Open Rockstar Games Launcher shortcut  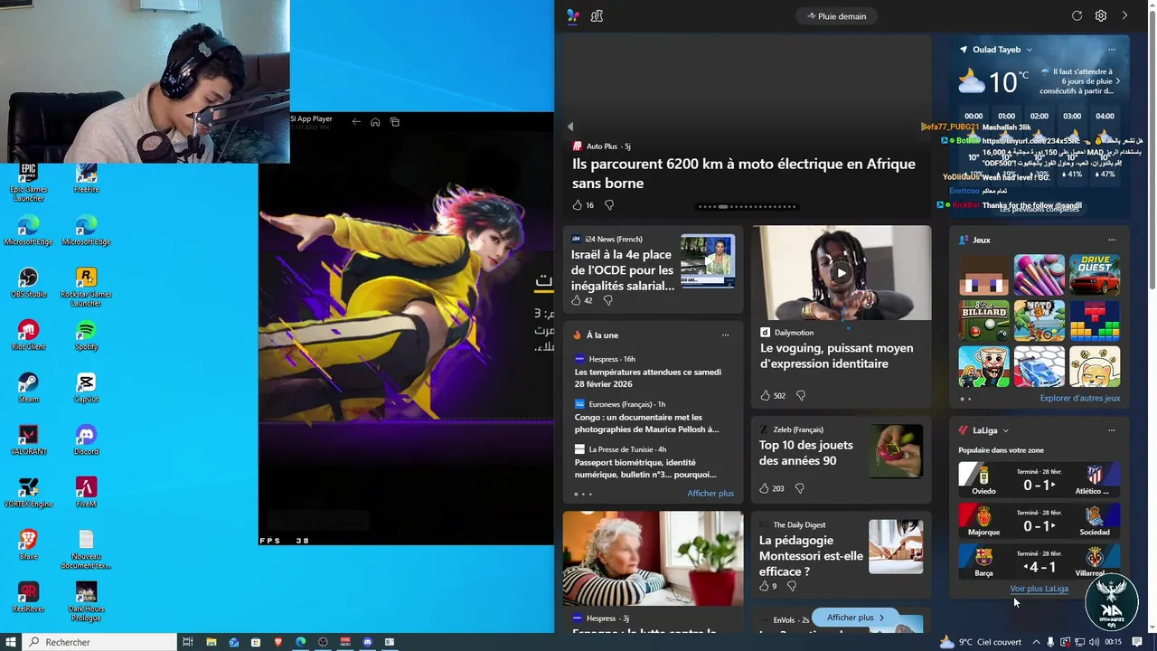86,287
